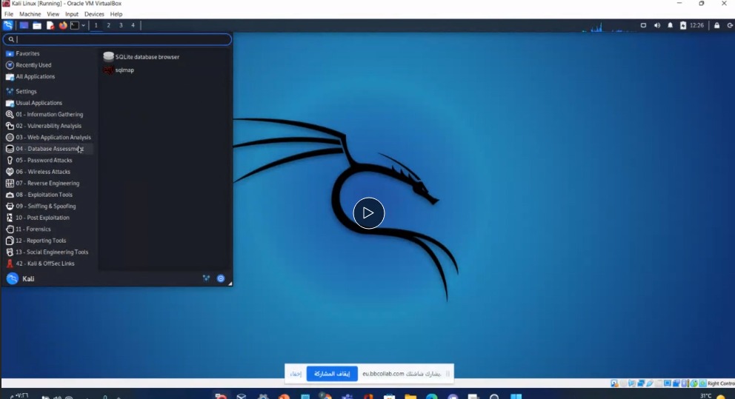Screen dimensions: 735x399
Task: Click the power manager battery icon
Action: (x=683, y=25)
